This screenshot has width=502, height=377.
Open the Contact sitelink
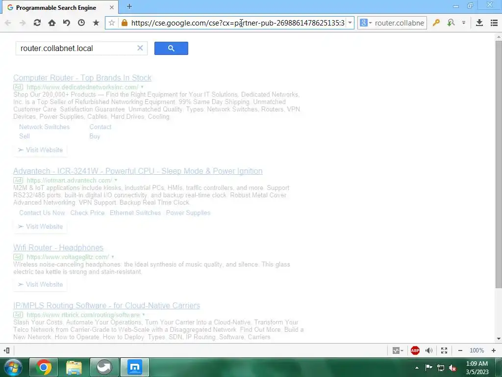click(100, 127)
